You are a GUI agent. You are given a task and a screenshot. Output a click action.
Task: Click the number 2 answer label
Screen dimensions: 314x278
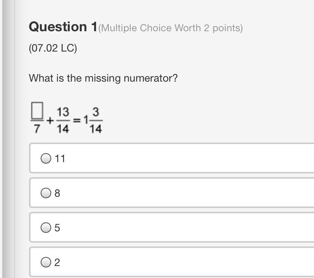coord(57,263)
